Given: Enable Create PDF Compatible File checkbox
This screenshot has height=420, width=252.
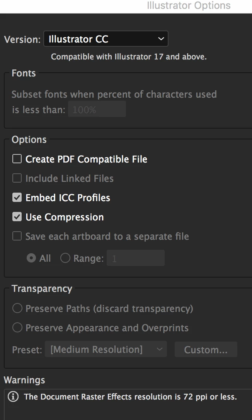Looking at the screenshot, I should pyautogui.click(x=17, y=159).
